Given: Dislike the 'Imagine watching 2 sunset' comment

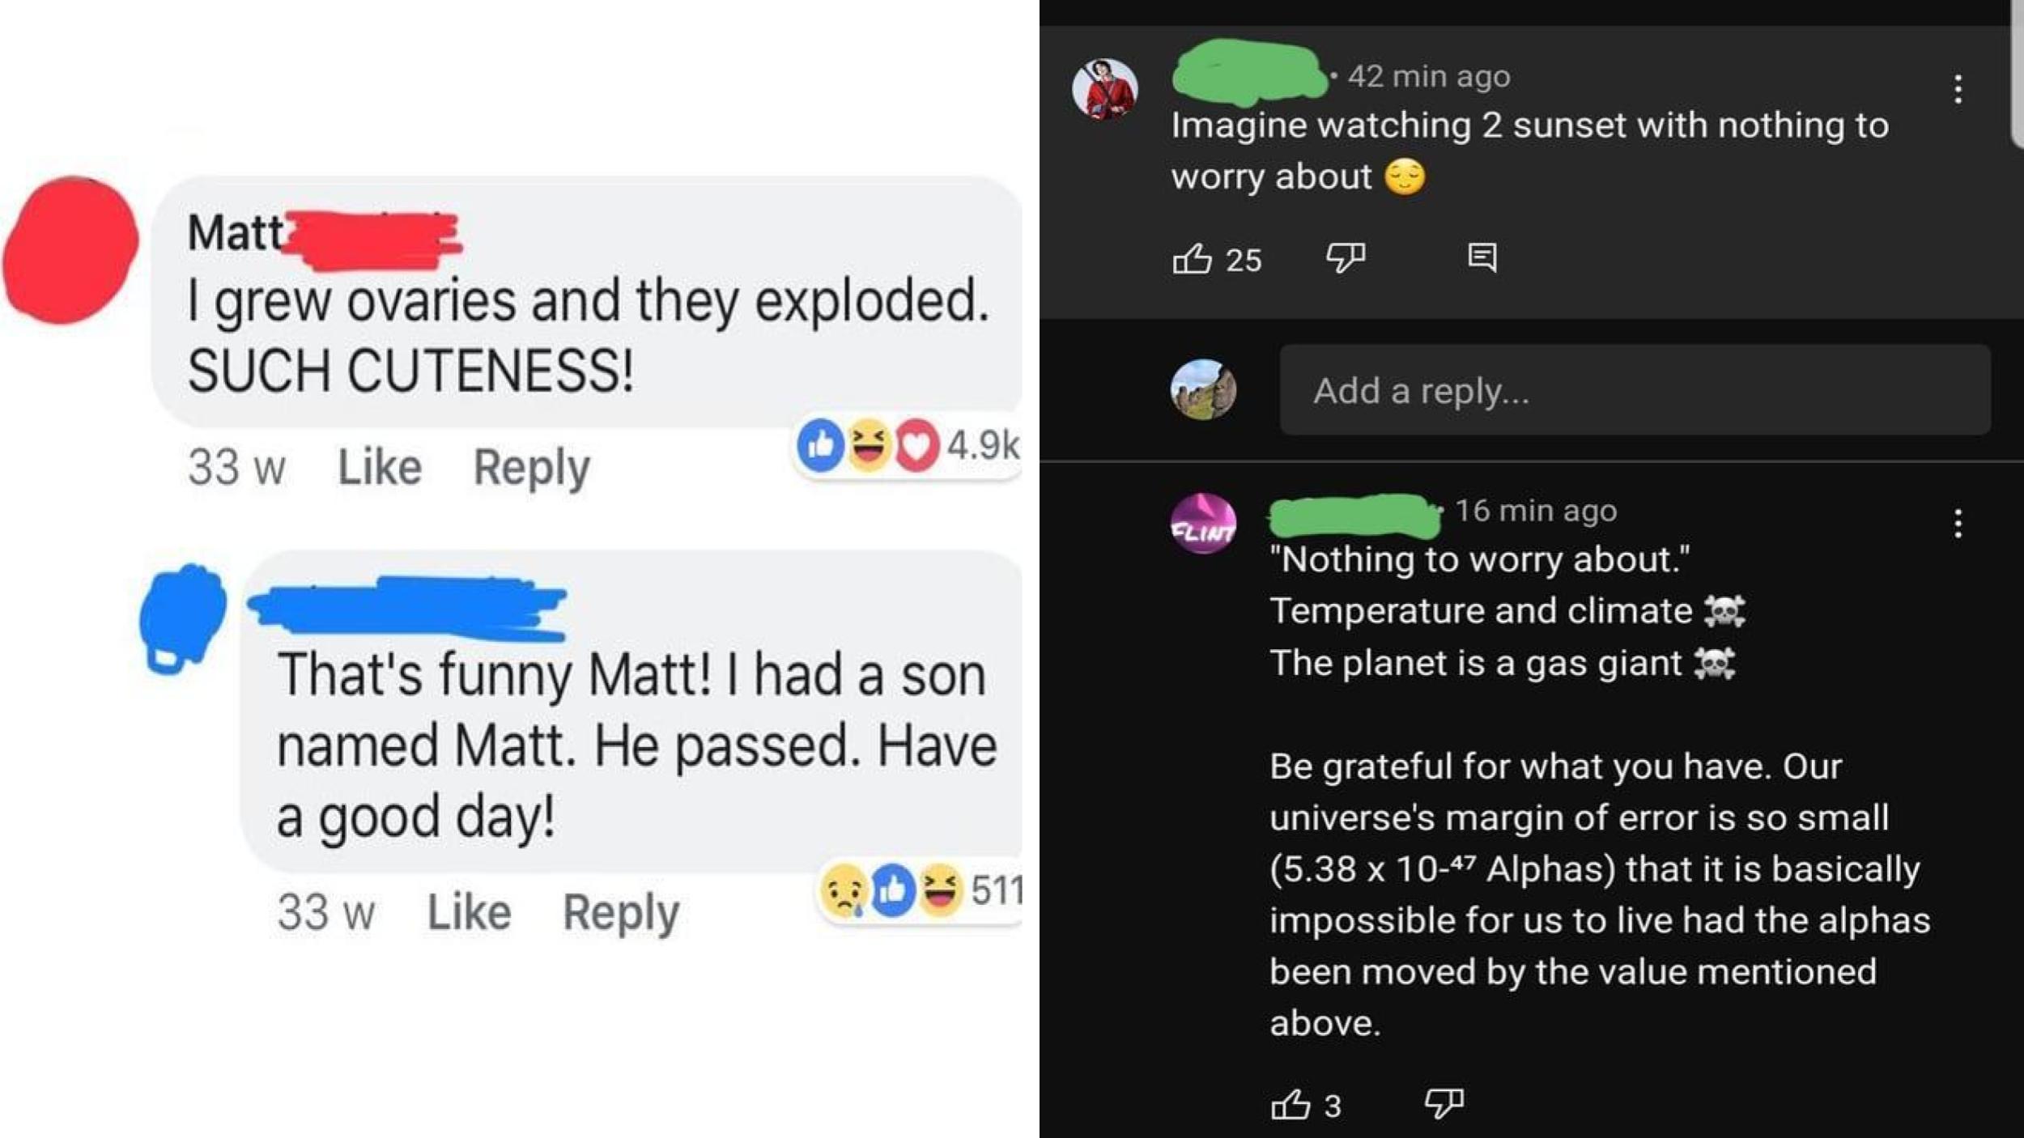Looking at the screenshot, I should (1346, 256).
